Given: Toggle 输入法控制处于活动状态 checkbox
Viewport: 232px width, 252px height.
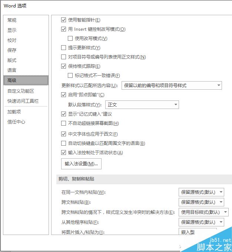Looking at the screenshot, I should point(63,153).
